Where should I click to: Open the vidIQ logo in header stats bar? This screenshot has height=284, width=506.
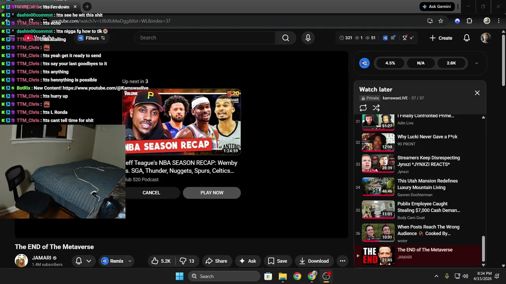(x=385, y=38)
